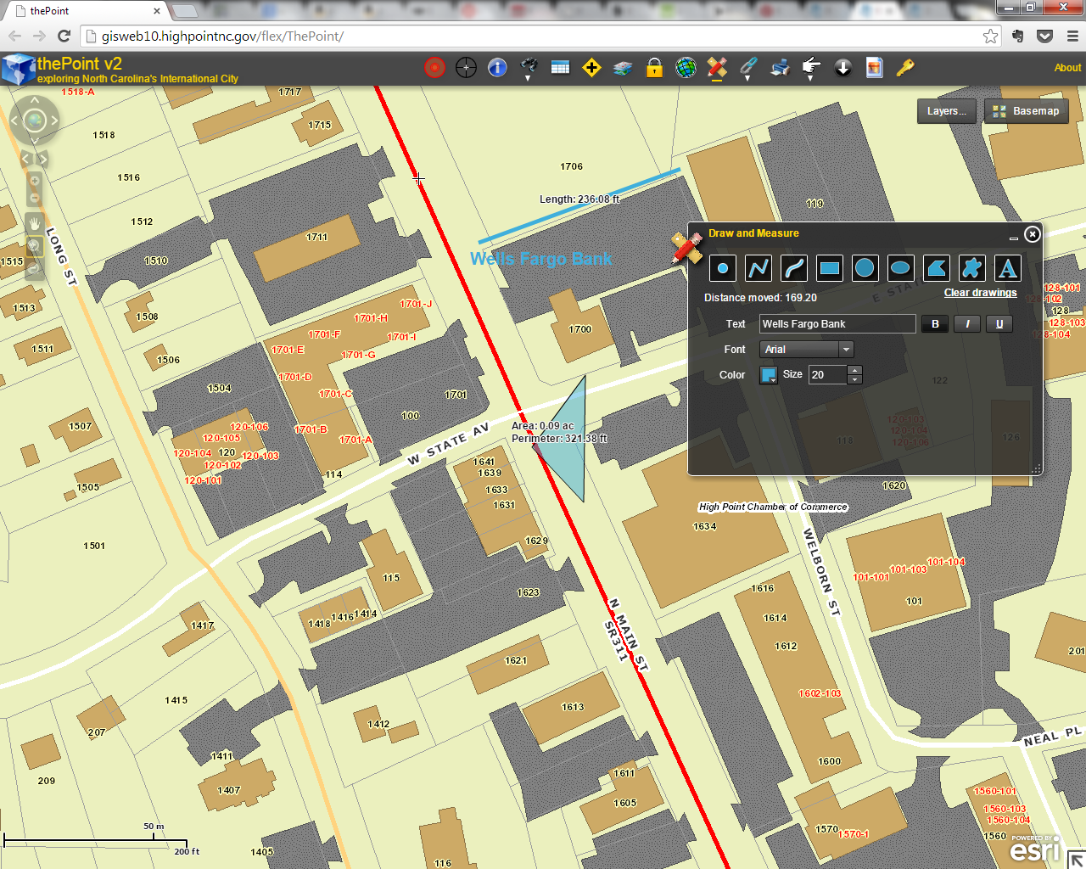Image resolution: width=1086 pixels, height=869 pixels.
Task: Close the Draw and Measure panel
Action: (x=1032, y=234)
